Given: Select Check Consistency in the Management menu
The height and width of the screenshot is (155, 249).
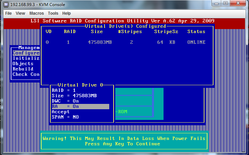Looking at the screenshot, I should [x=26, y=74].
